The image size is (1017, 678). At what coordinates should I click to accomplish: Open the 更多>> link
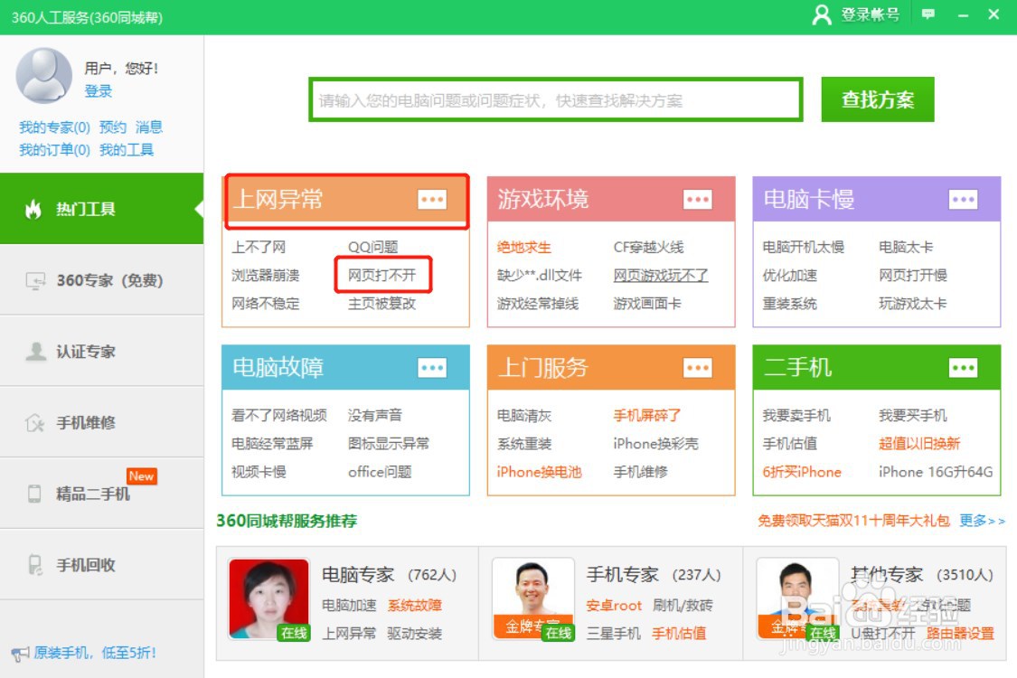click(982, 521)
